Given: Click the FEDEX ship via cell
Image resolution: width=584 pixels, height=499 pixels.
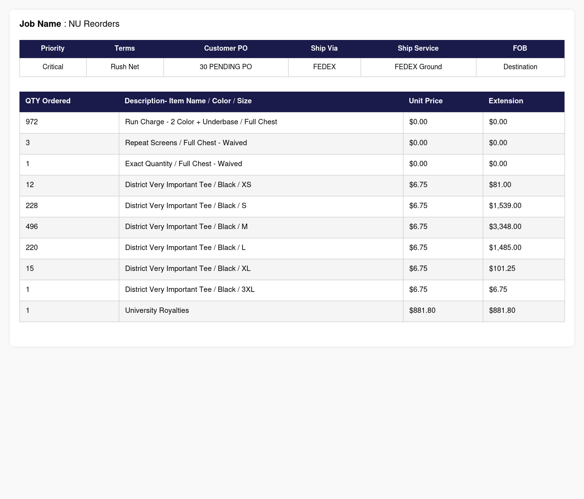Looking at the screenshot, I should pos(324,67).
